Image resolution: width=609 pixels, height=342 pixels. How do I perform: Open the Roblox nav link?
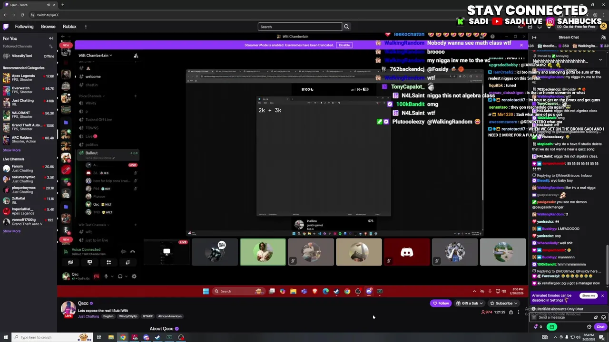pos(69,27)
